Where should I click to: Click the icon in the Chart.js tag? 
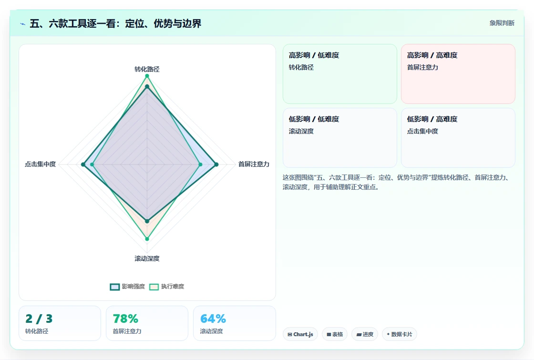coord(290,334)
